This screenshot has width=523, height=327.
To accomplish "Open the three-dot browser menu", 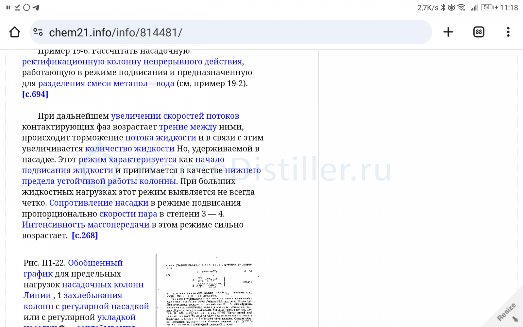I will 508,32.
